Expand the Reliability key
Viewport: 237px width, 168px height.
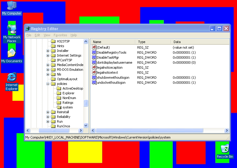point(48,117)
